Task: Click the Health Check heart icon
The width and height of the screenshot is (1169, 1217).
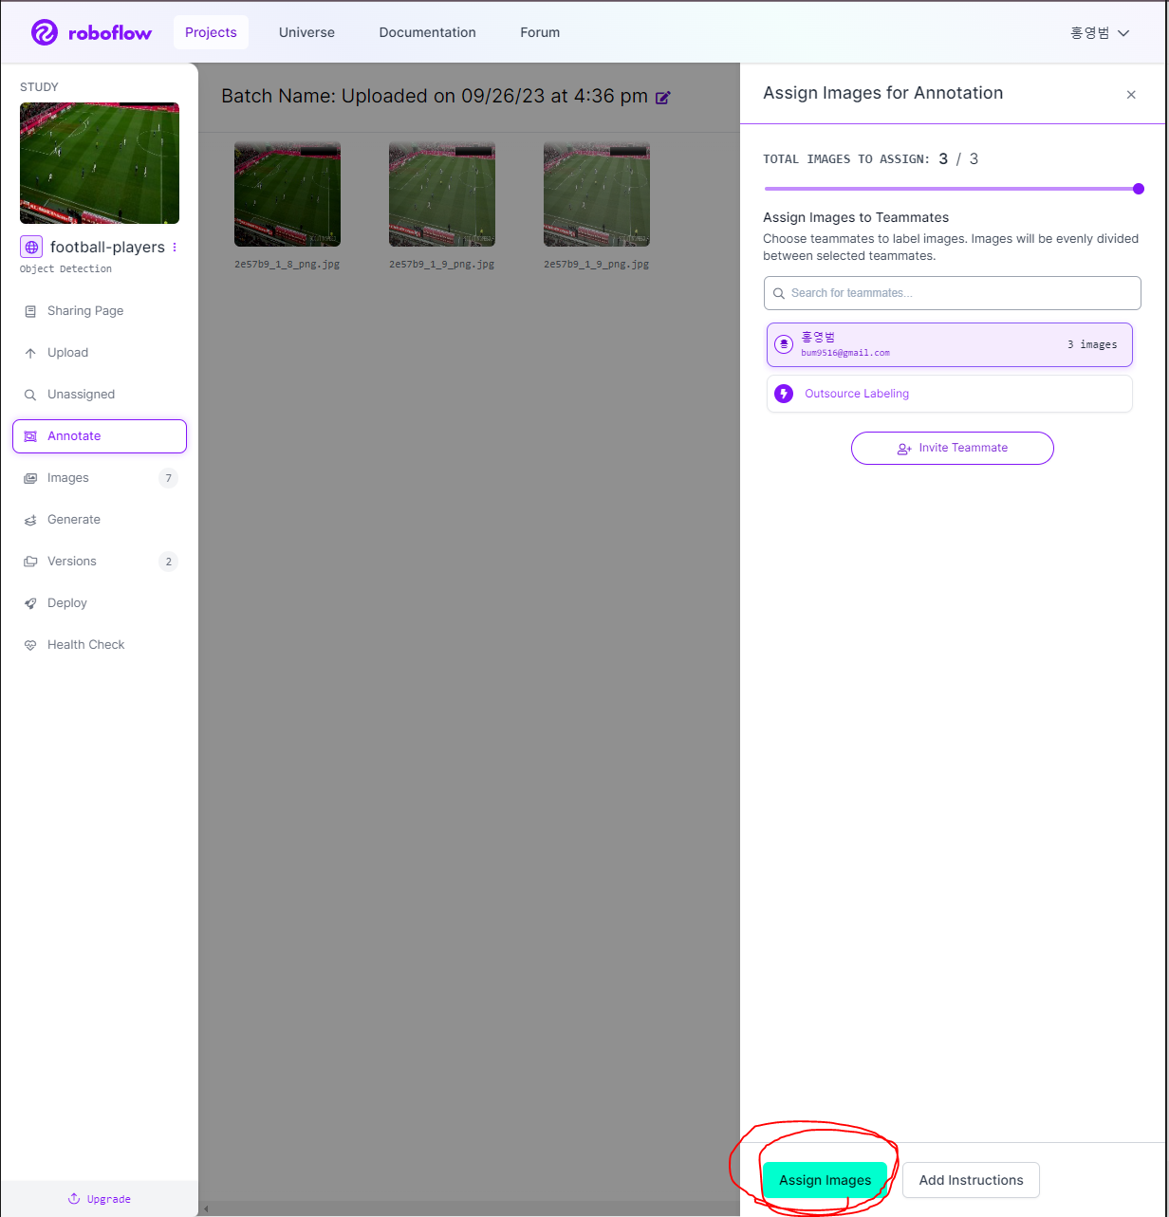Action: pos(30,645)
